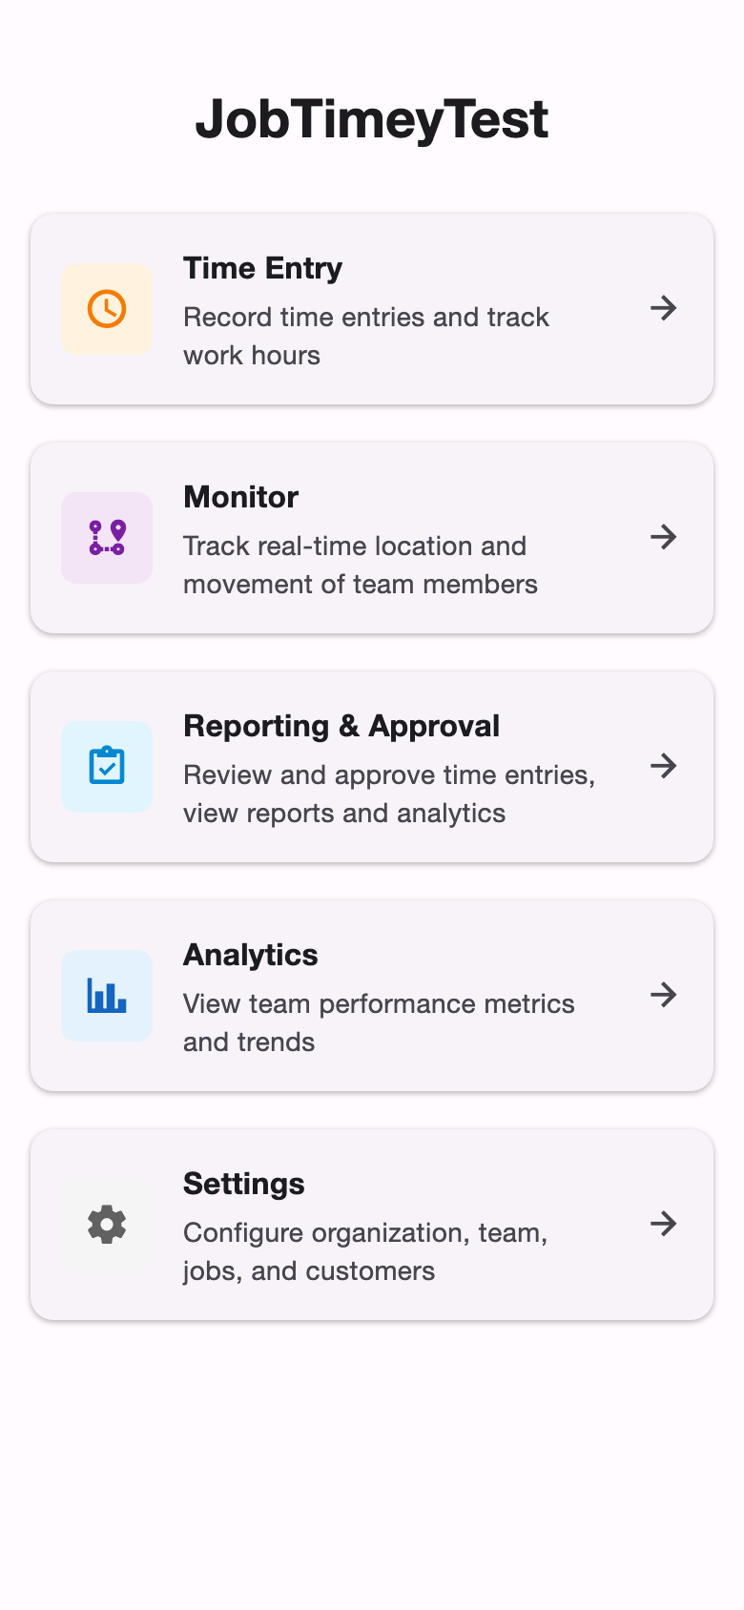Viewport: 744px width, 1610px height.
Task: Click the Settings gear icon
Action: coord(107,1224)
